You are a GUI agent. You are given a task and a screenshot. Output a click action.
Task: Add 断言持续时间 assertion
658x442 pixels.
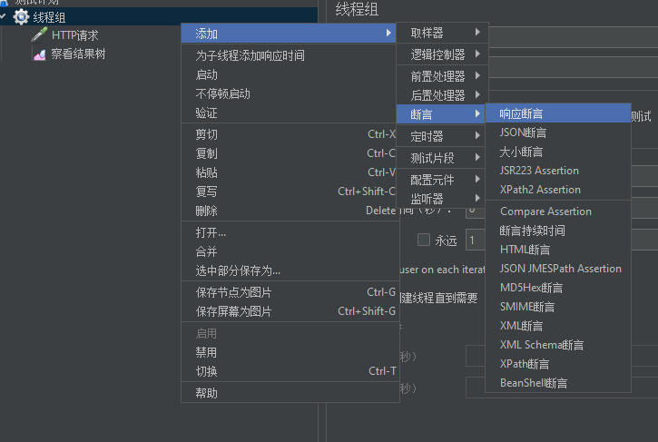coord(558,231)
